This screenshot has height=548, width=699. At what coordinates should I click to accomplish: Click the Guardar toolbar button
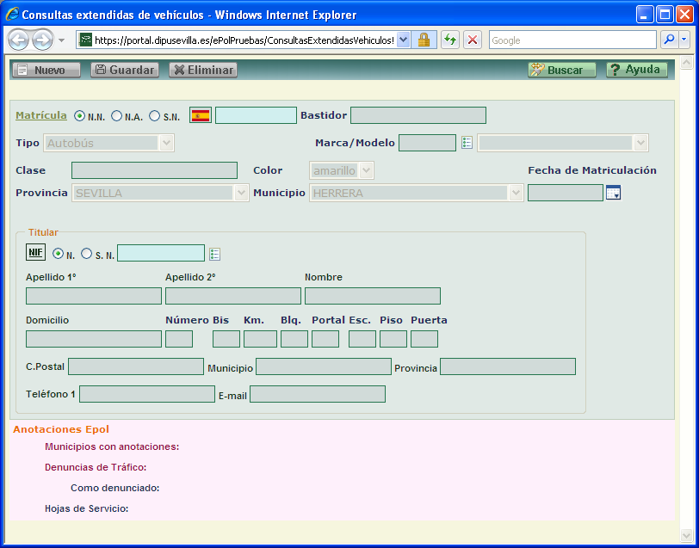tap(124, 71)
